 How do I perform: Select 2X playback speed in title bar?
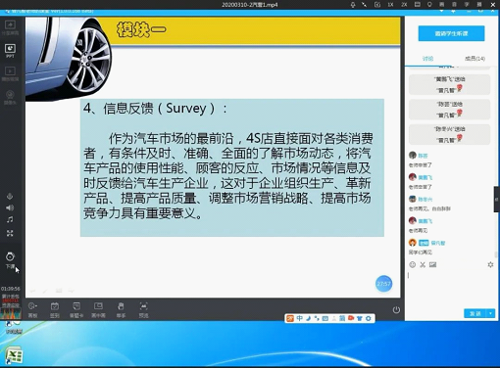(404, 5)
